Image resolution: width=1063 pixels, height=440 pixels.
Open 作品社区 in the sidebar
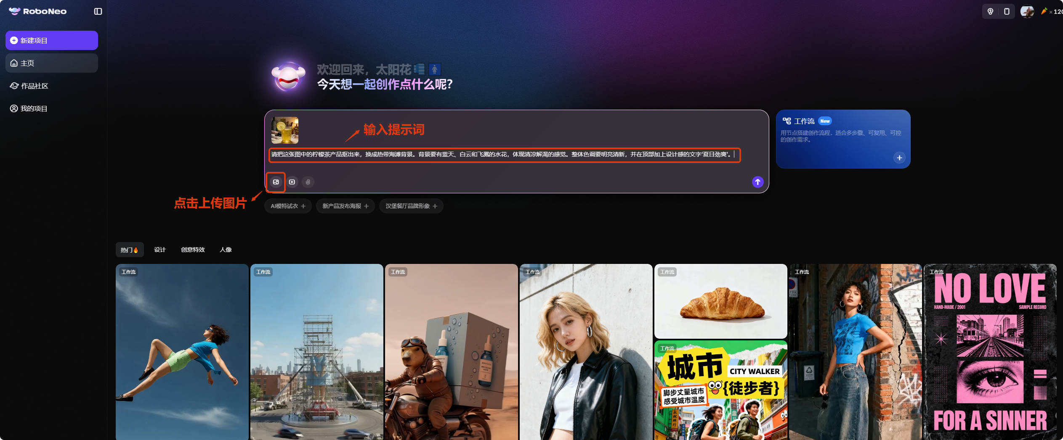35,86
